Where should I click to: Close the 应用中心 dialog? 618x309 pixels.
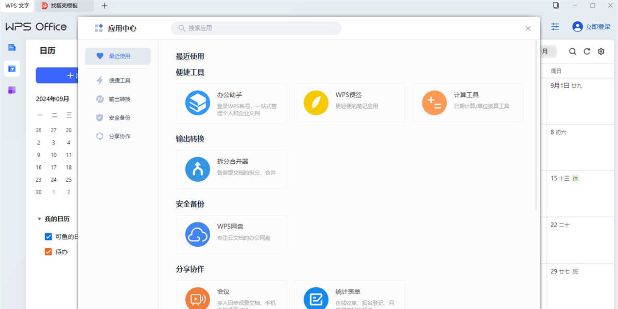528,28
